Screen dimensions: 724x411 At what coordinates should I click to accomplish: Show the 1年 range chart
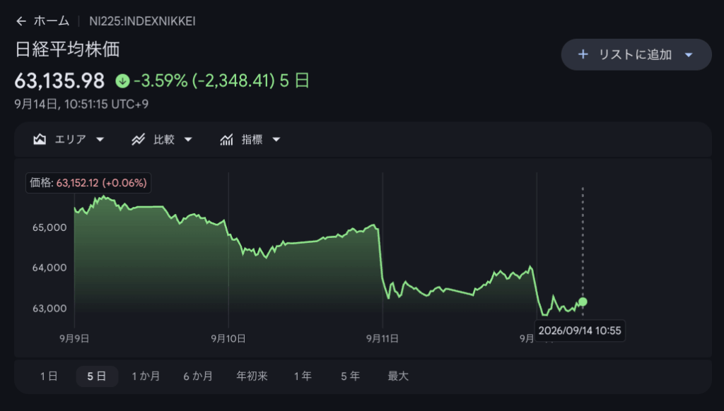click(303, 376)
